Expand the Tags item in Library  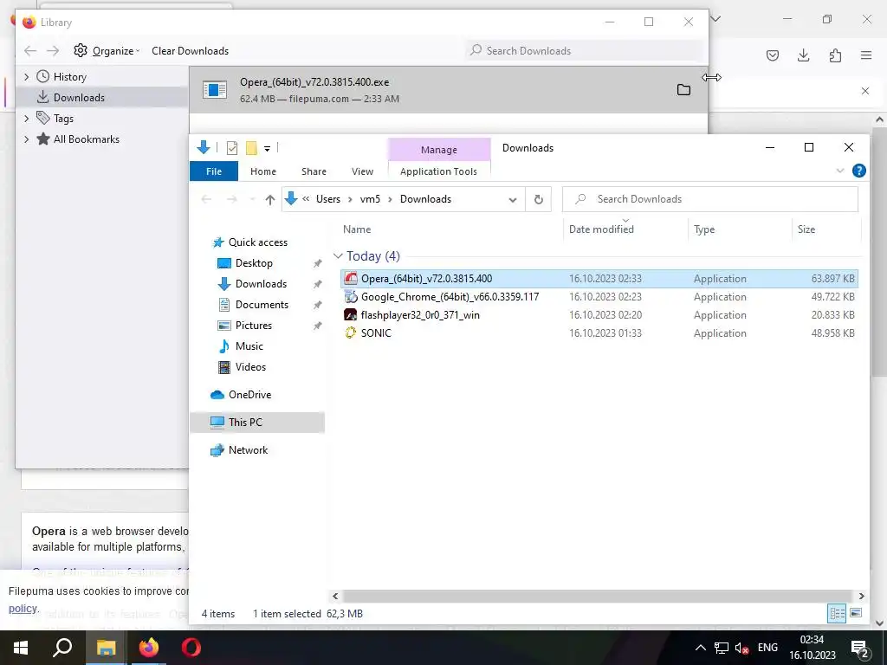click(x=27, y=118)
